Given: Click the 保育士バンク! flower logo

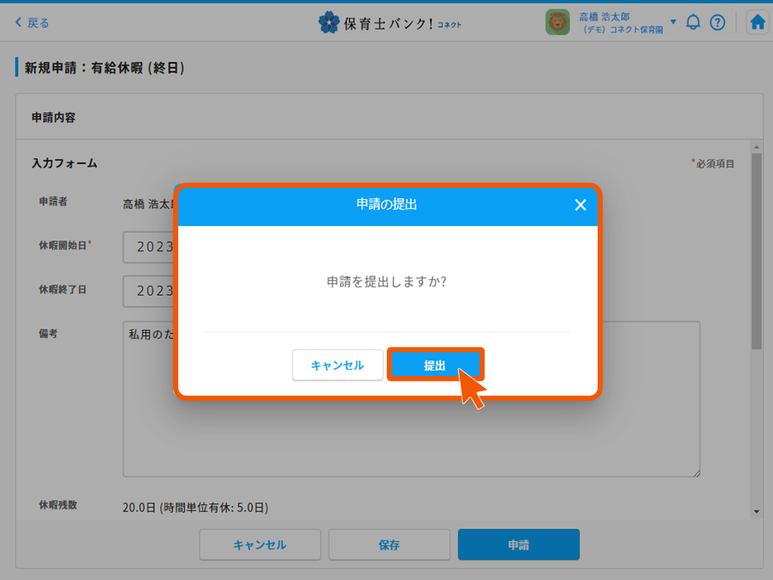Looking at the screenshot, I should tap(329, 22).
